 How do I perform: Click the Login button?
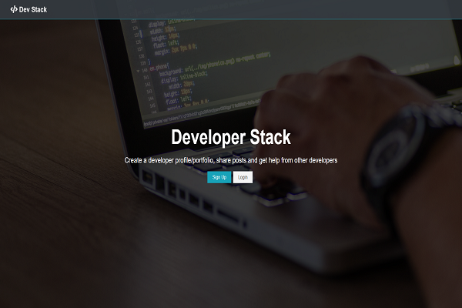tap(243, 177)
